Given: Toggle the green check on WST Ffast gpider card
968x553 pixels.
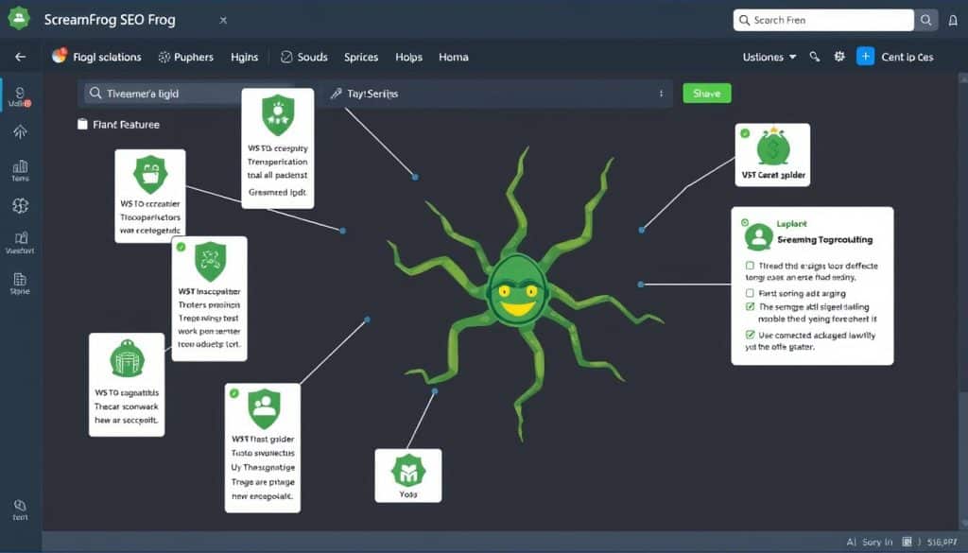Looking at the screenshot, I should (234, 393).
